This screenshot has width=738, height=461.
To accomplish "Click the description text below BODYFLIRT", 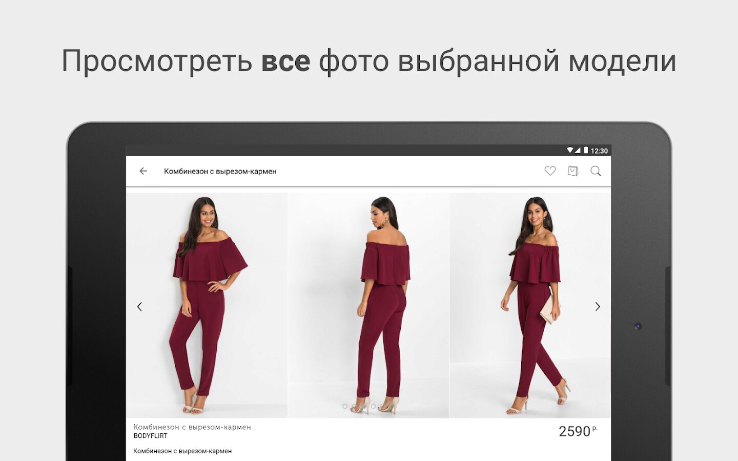I will 182,451.
